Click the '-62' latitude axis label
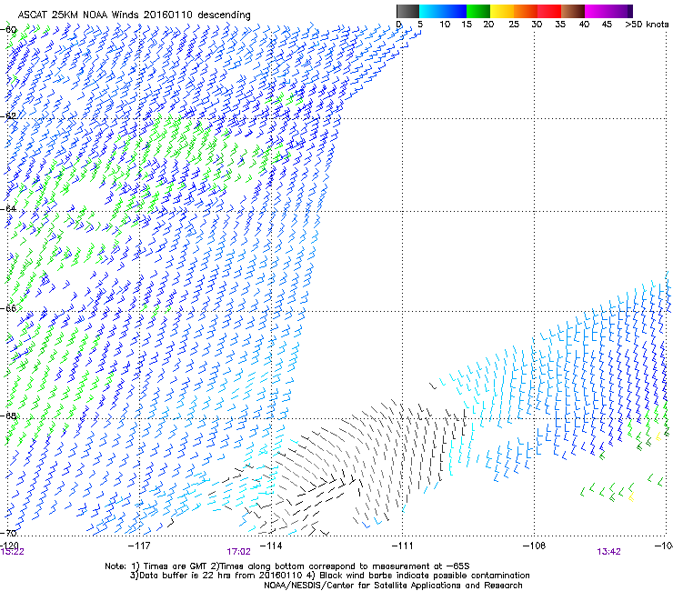The width and height of the screenshot is (673, 591). tap(10, 116)
